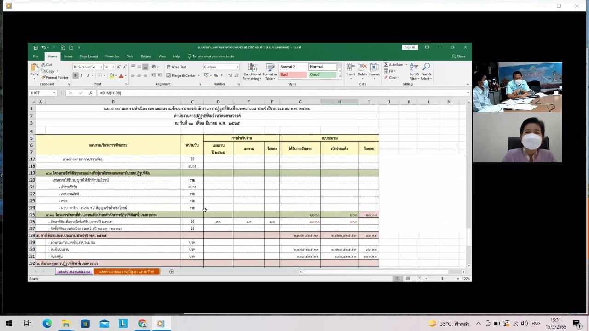Click the Decrease Indent icon
The image size is (589, 331).
[153, 75]
